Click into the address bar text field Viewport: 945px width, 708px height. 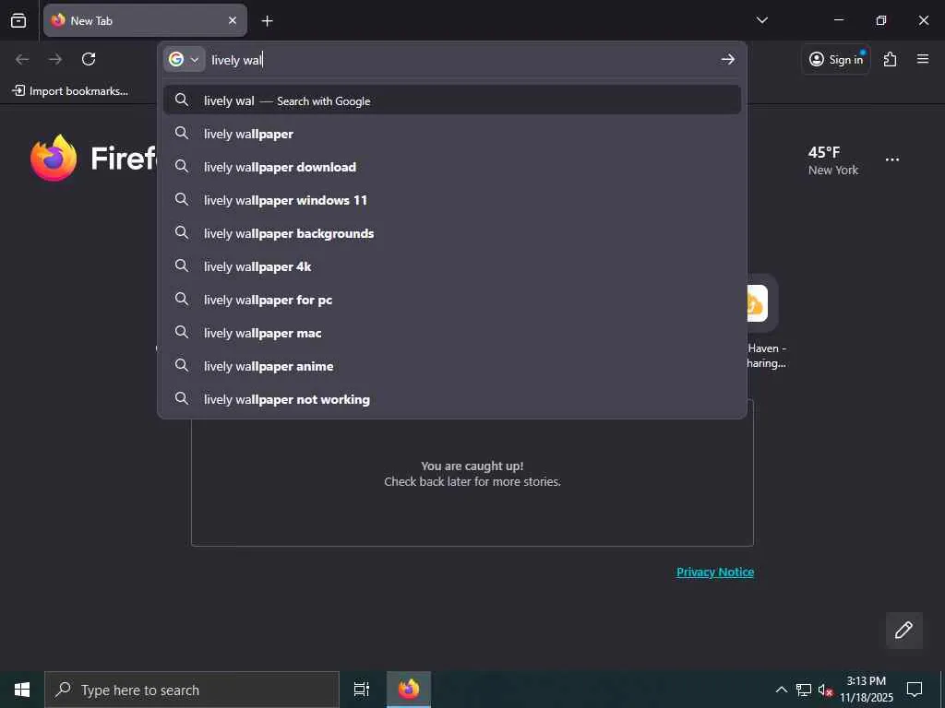[x=461, y=60]
